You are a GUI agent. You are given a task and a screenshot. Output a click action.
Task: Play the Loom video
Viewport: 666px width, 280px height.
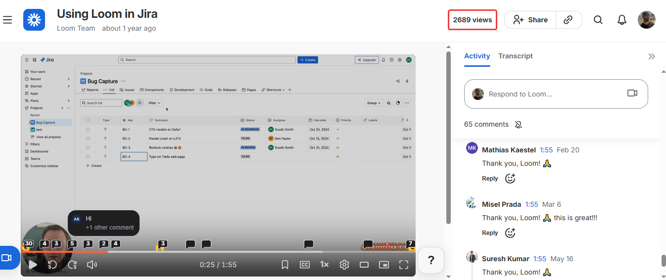click(33, 265)
